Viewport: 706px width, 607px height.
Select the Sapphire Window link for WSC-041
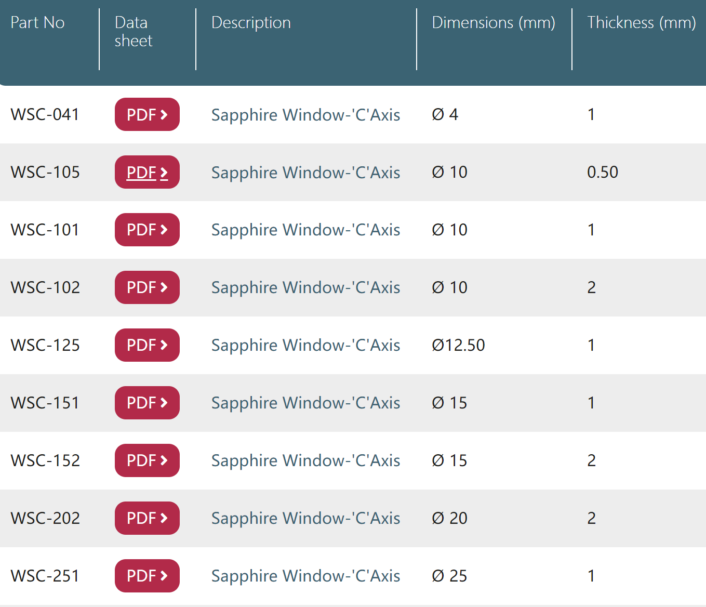305,115
